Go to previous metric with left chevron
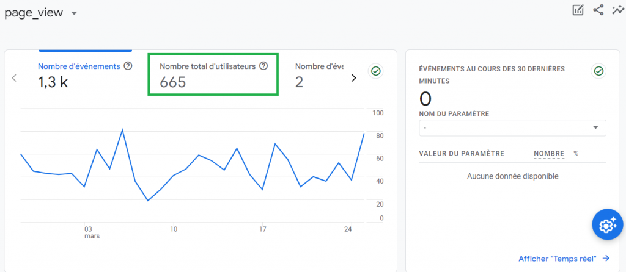 pyautogui.click(x=14, y=78)
